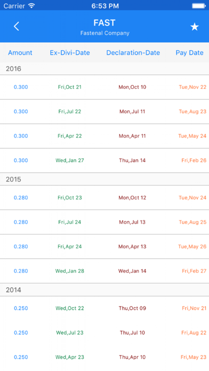
Task: Tap the Pay Date column header
Action: pyautogui.click(x=189, y=53)
